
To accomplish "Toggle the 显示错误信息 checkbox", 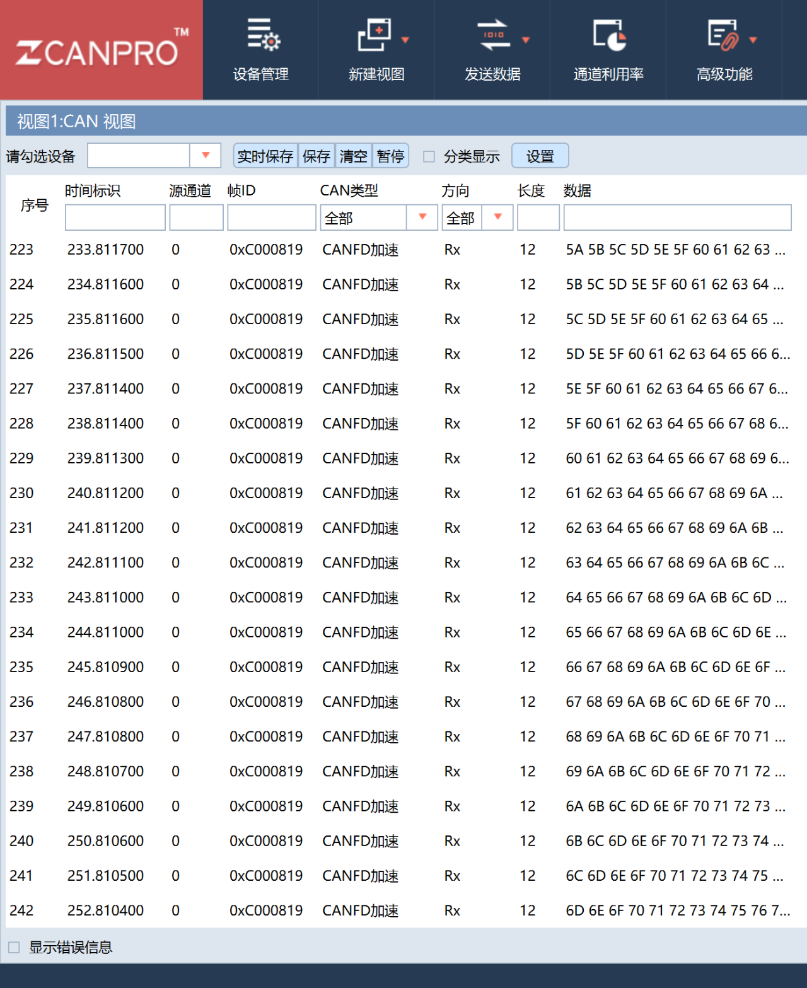I will click(x=14, y=947).
